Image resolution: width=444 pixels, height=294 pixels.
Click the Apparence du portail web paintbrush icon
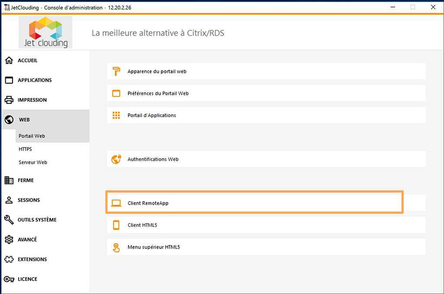(x=116, y=71)
